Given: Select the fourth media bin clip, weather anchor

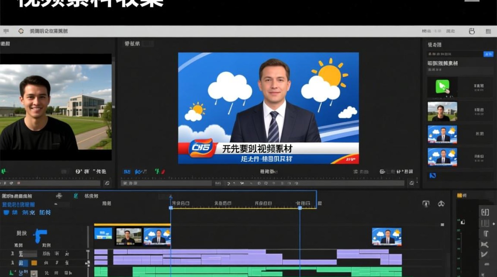Looking at the screenshot, I should [x=442, y=157].
